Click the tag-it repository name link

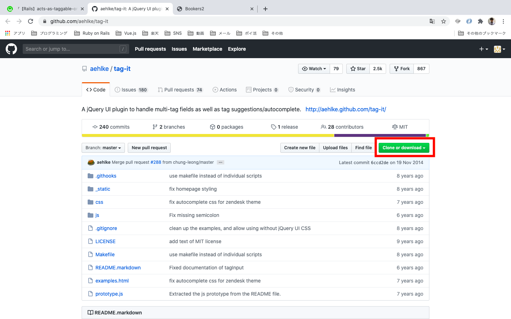point(122,69)
